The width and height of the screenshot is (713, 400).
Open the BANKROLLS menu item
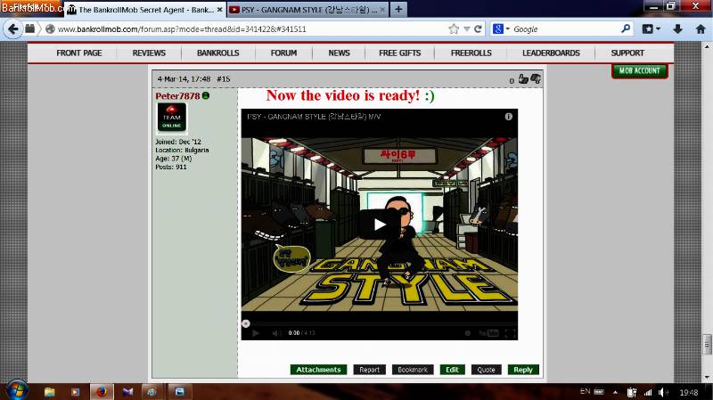pos(217,53)
